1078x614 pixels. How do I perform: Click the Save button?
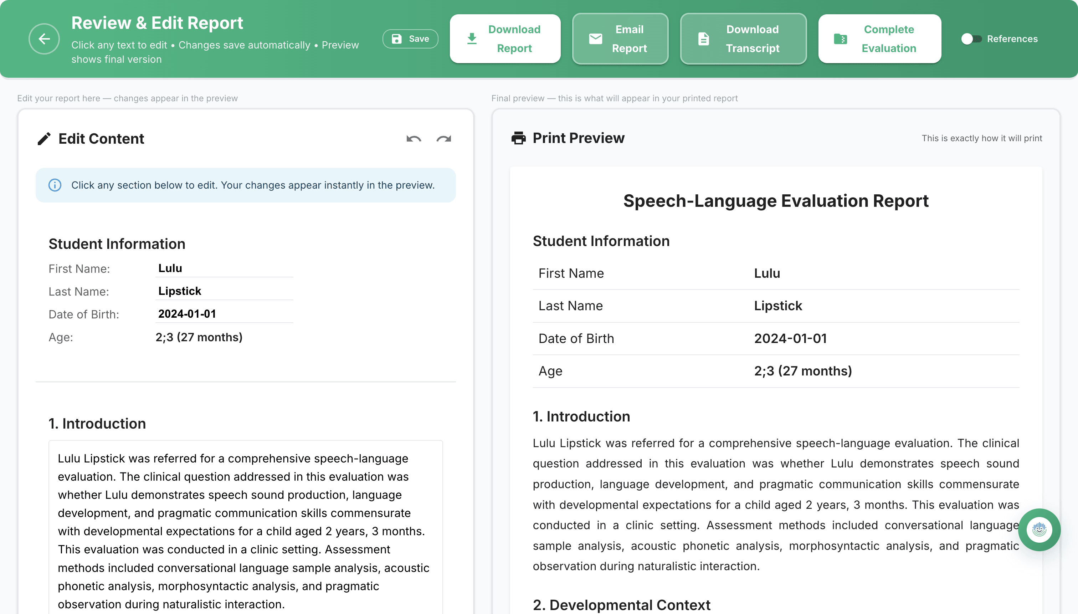410,39
